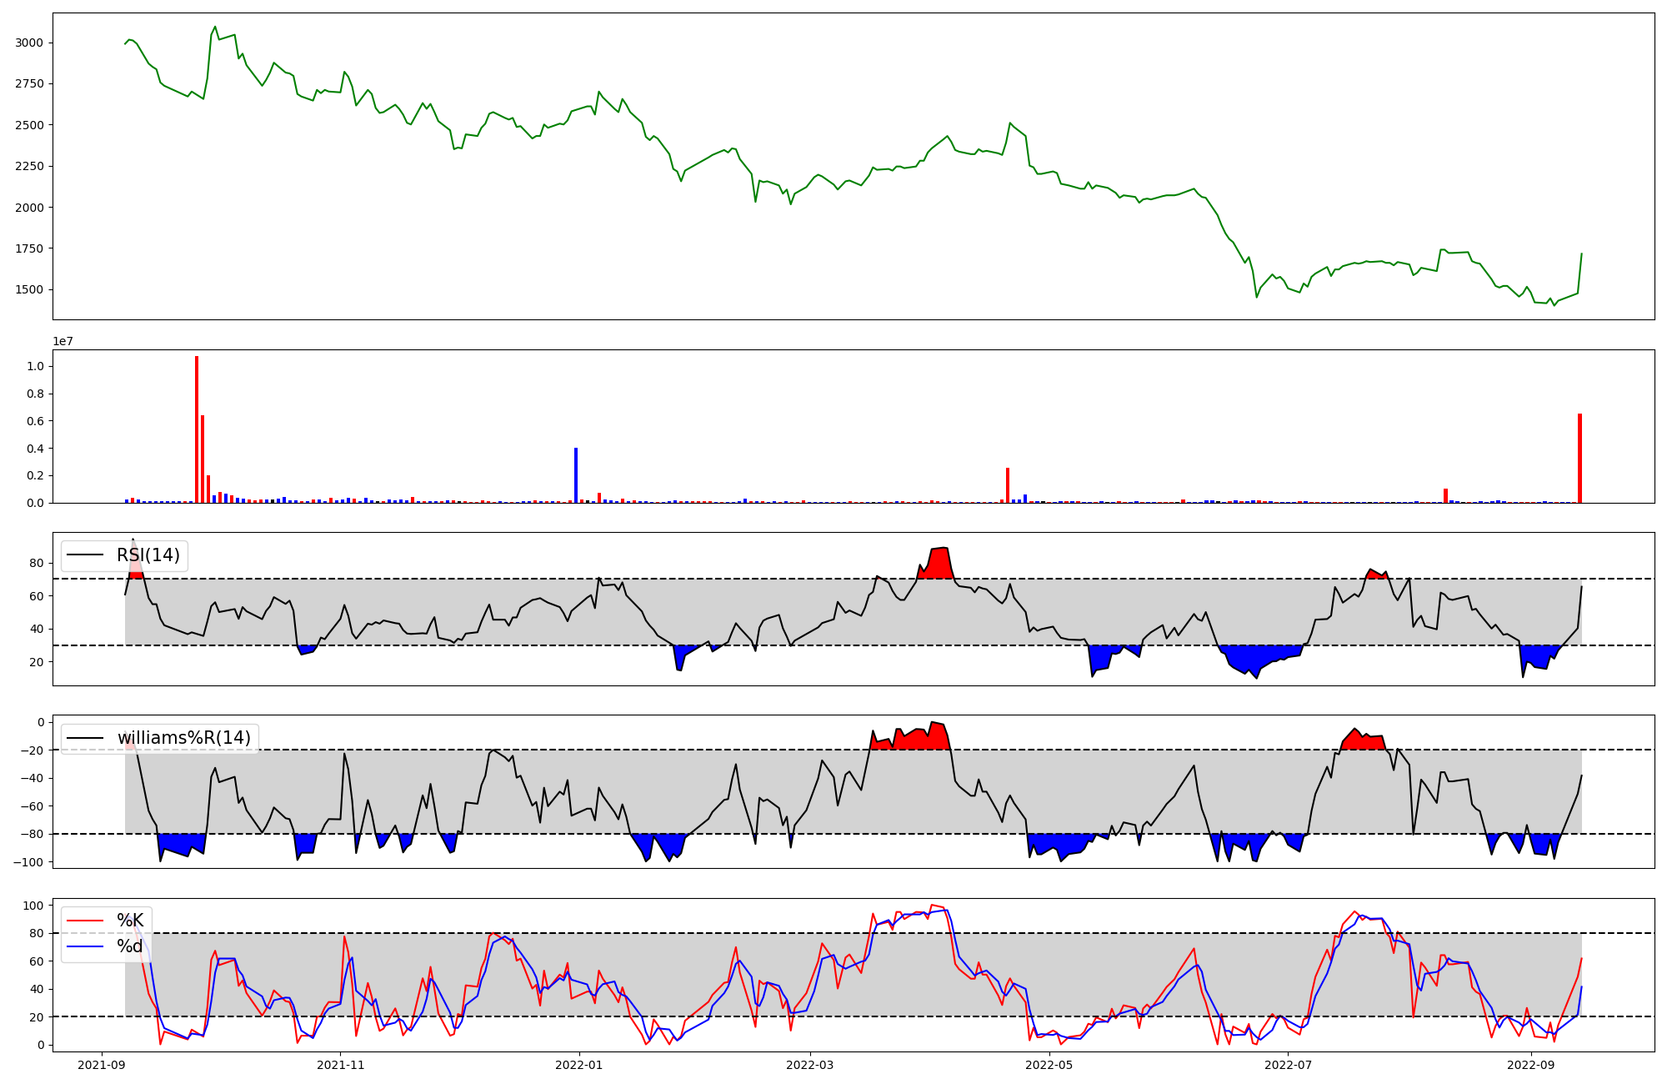The height and width of the screenshot is (1084, 1667).
Task: Click the RSI(14) legend label
Action: 148,555
